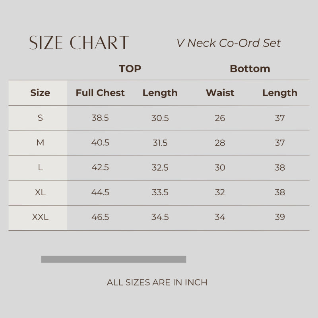Click the 34.5 top length value
Viewport: 318px width, 318px height.
click(160, 217)
